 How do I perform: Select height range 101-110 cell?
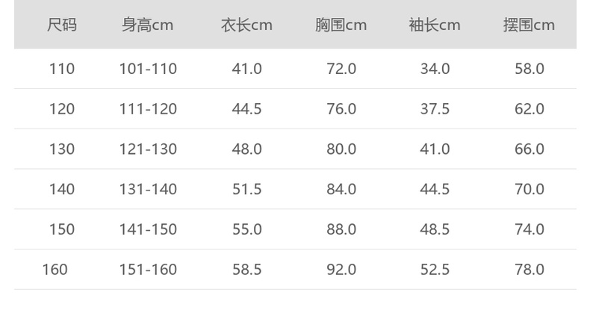148,69
